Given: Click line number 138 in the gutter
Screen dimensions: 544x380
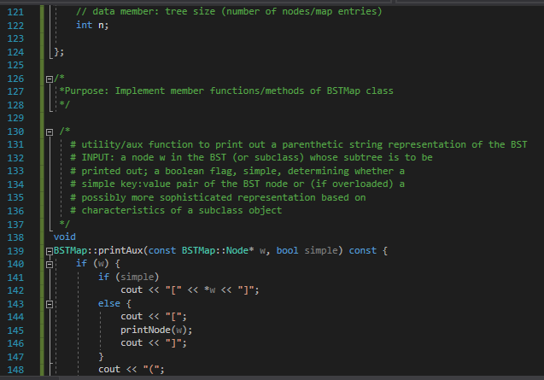Looking at the screenshot, I should [x=15, y=237].
